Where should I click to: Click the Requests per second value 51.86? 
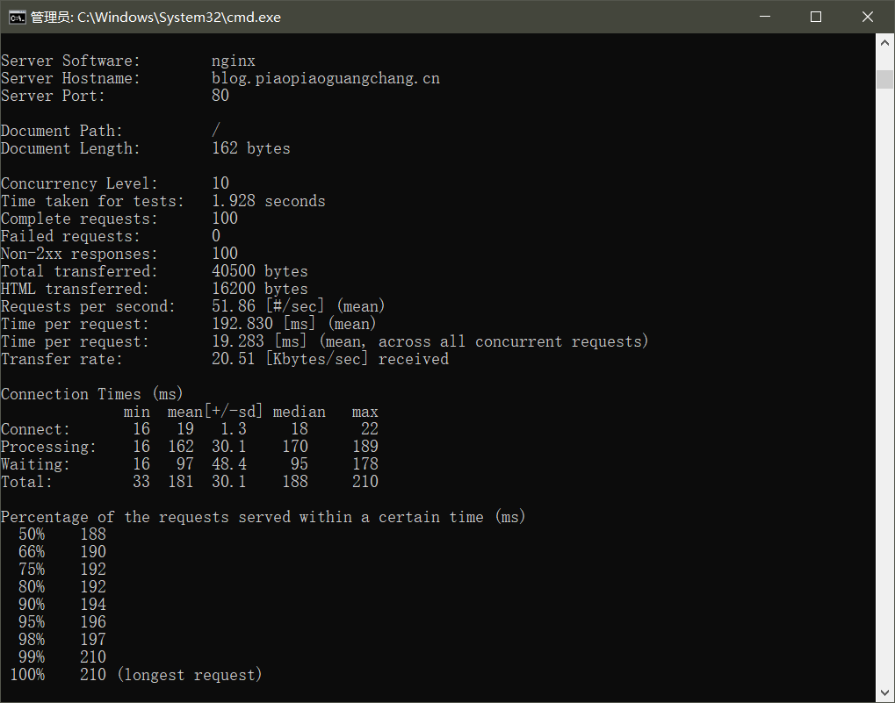point(234,306)
